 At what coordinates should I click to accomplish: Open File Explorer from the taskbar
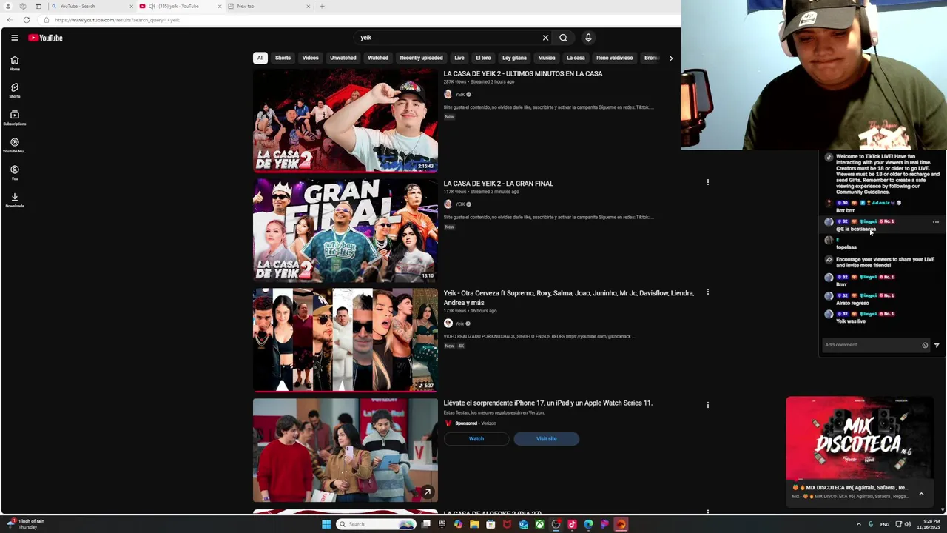474,524
